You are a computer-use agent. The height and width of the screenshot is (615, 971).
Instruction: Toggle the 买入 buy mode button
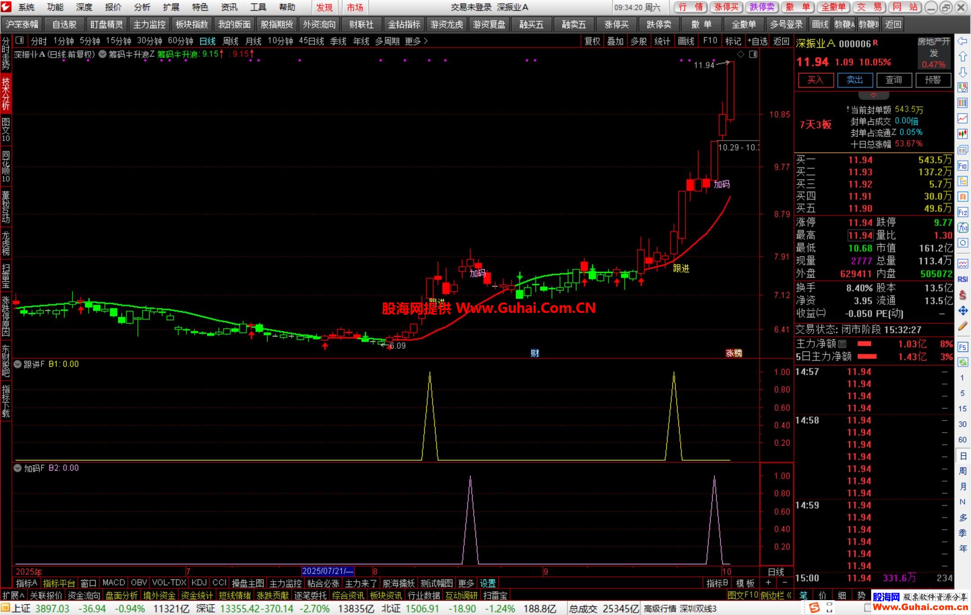pyautogui.click(x=815, y=80)
